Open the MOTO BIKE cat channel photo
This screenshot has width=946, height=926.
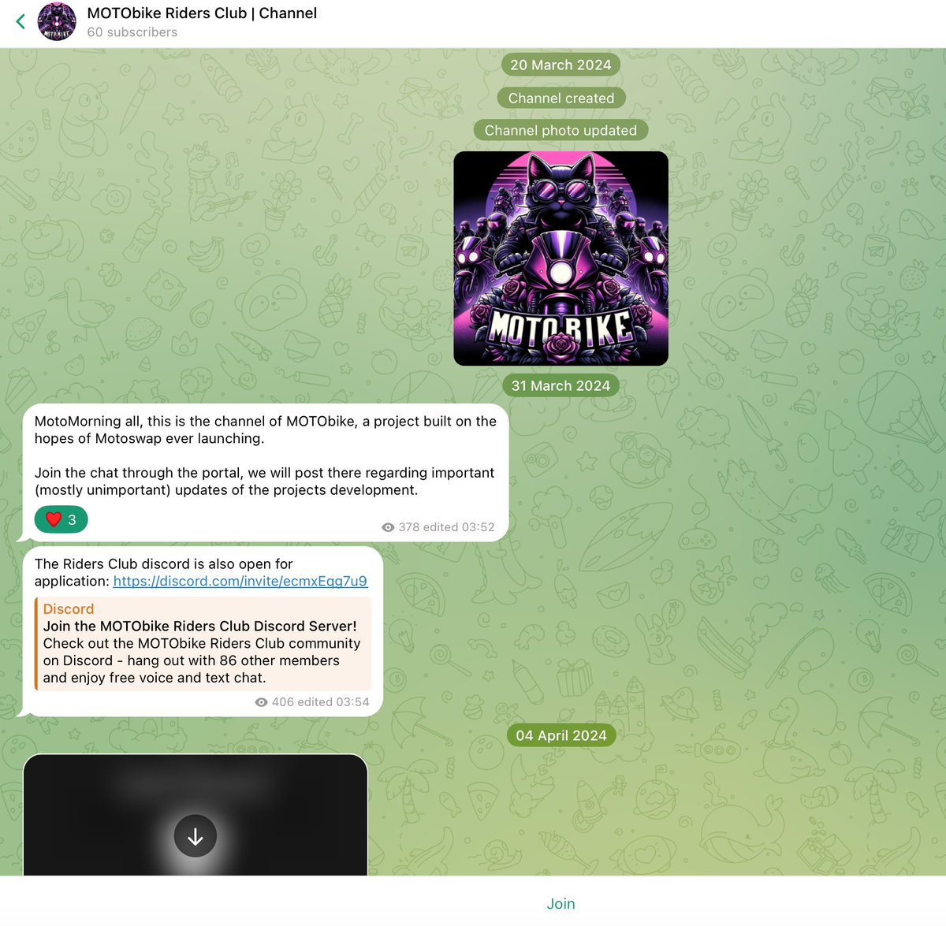pos(561,258)
